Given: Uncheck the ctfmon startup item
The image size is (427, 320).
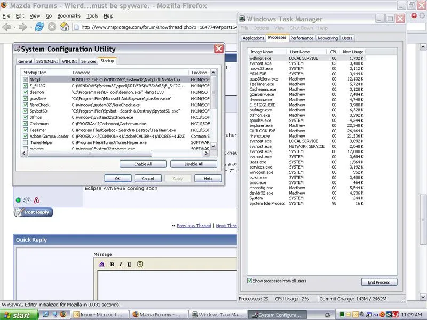Looking at the screenshot, I should coord(25,117).
